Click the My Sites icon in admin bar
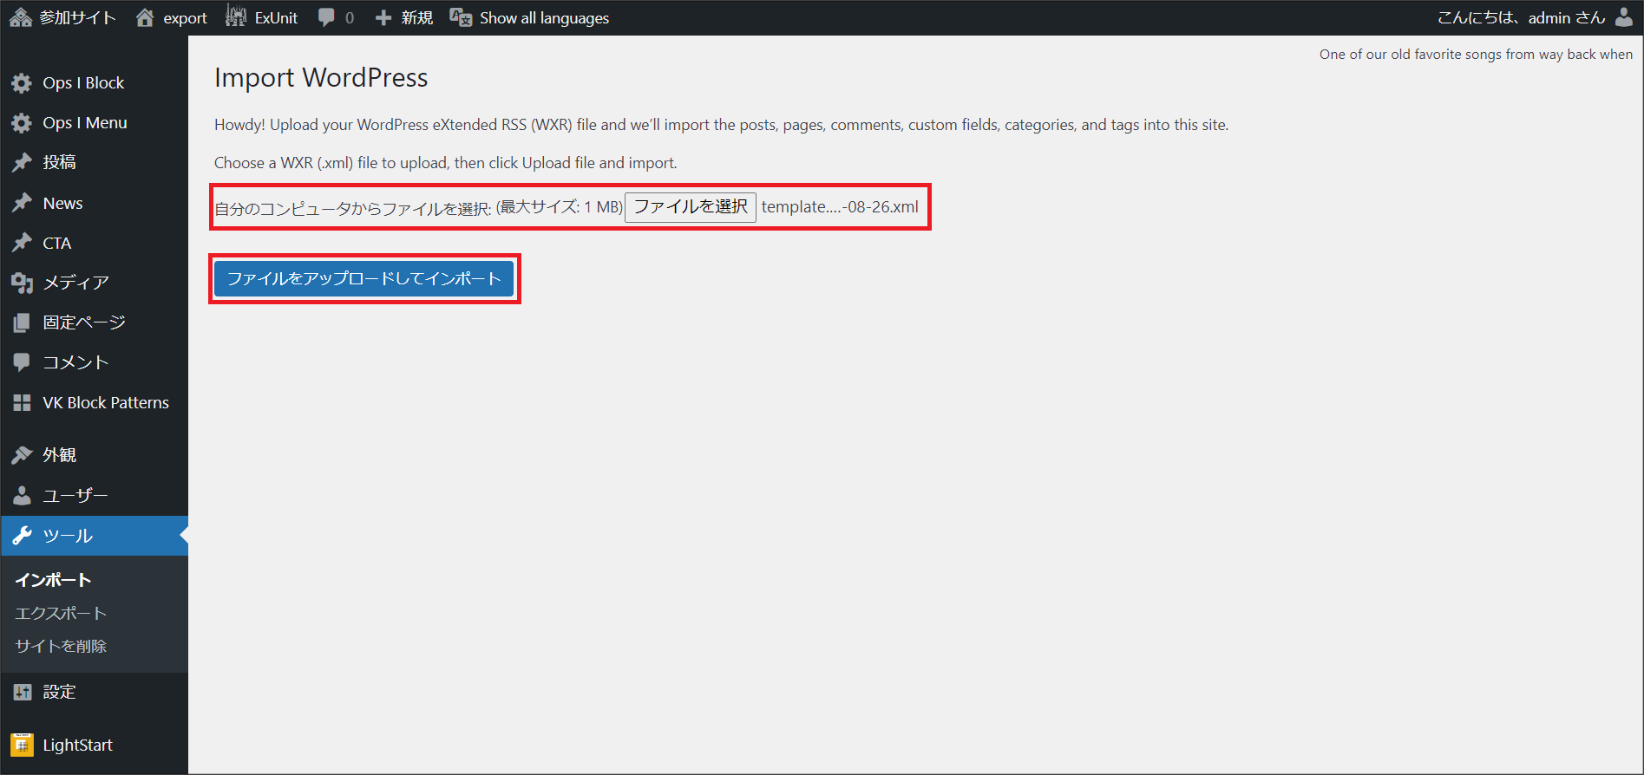This screenshot has height=775, width=1644. click(21, 17)
